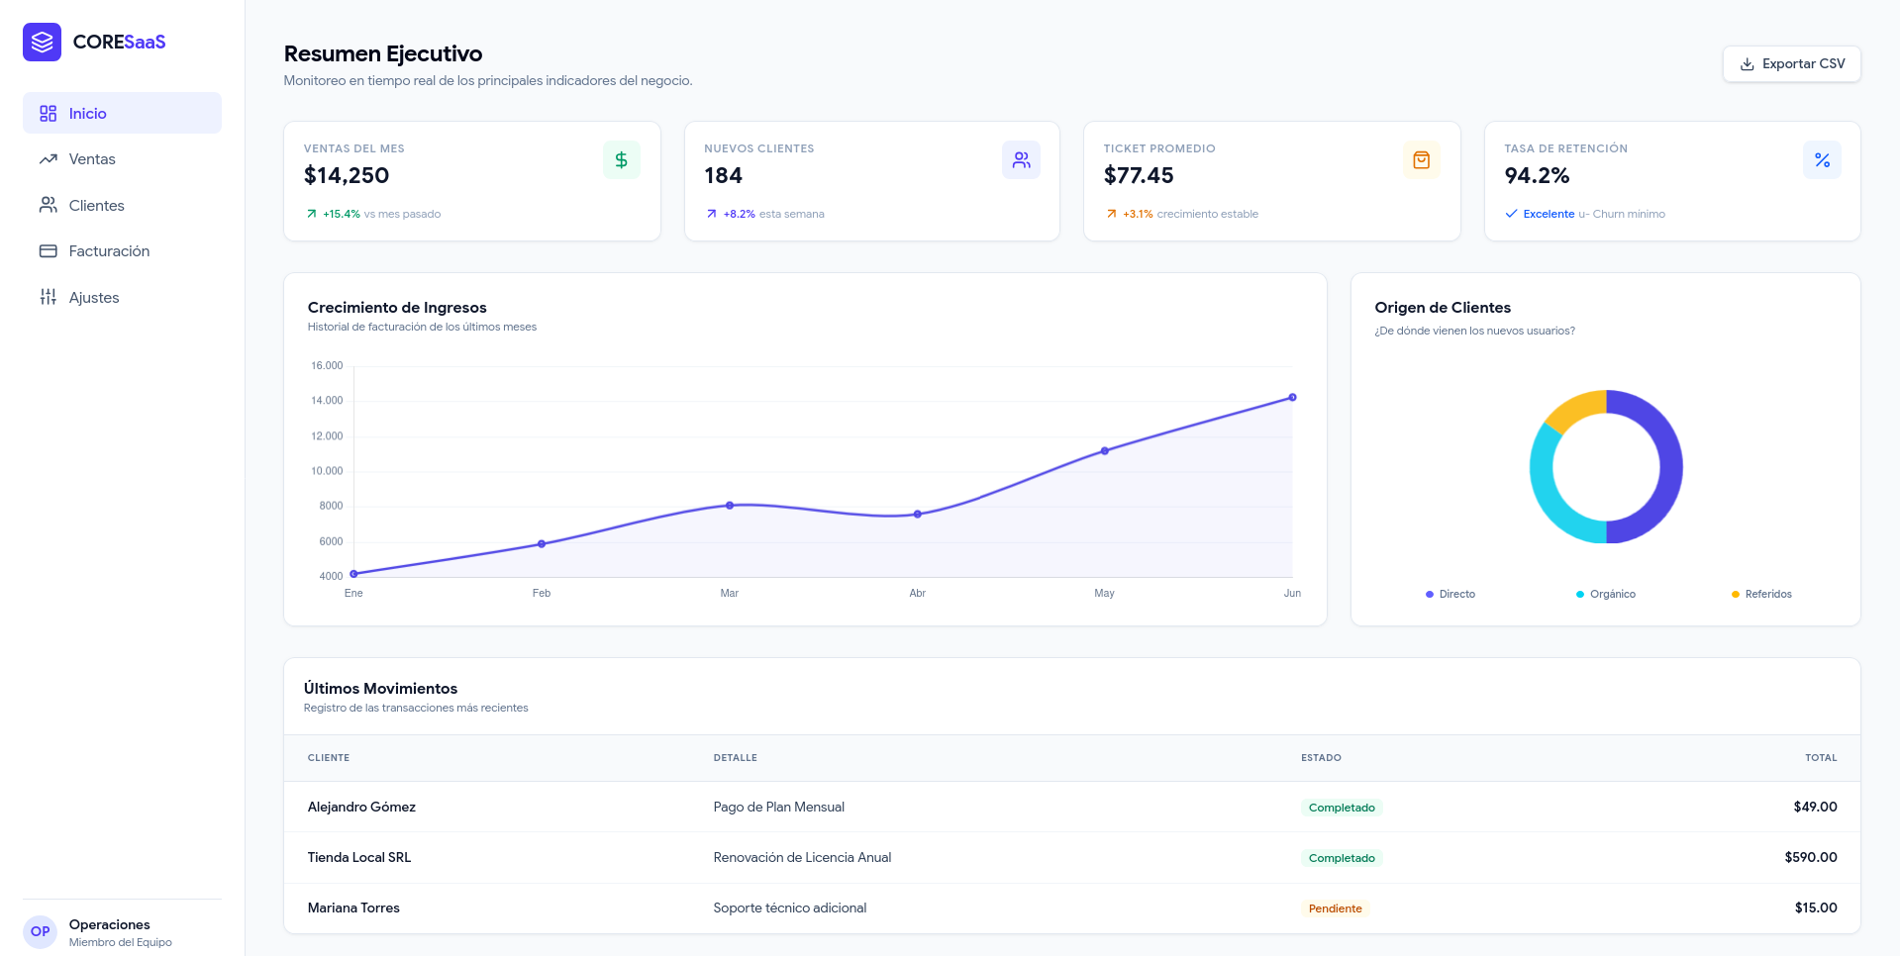
Task: Go to Ventas section
Action: (x=122, y=159)
